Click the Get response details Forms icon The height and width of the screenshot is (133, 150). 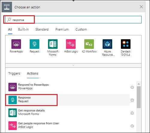13,113
